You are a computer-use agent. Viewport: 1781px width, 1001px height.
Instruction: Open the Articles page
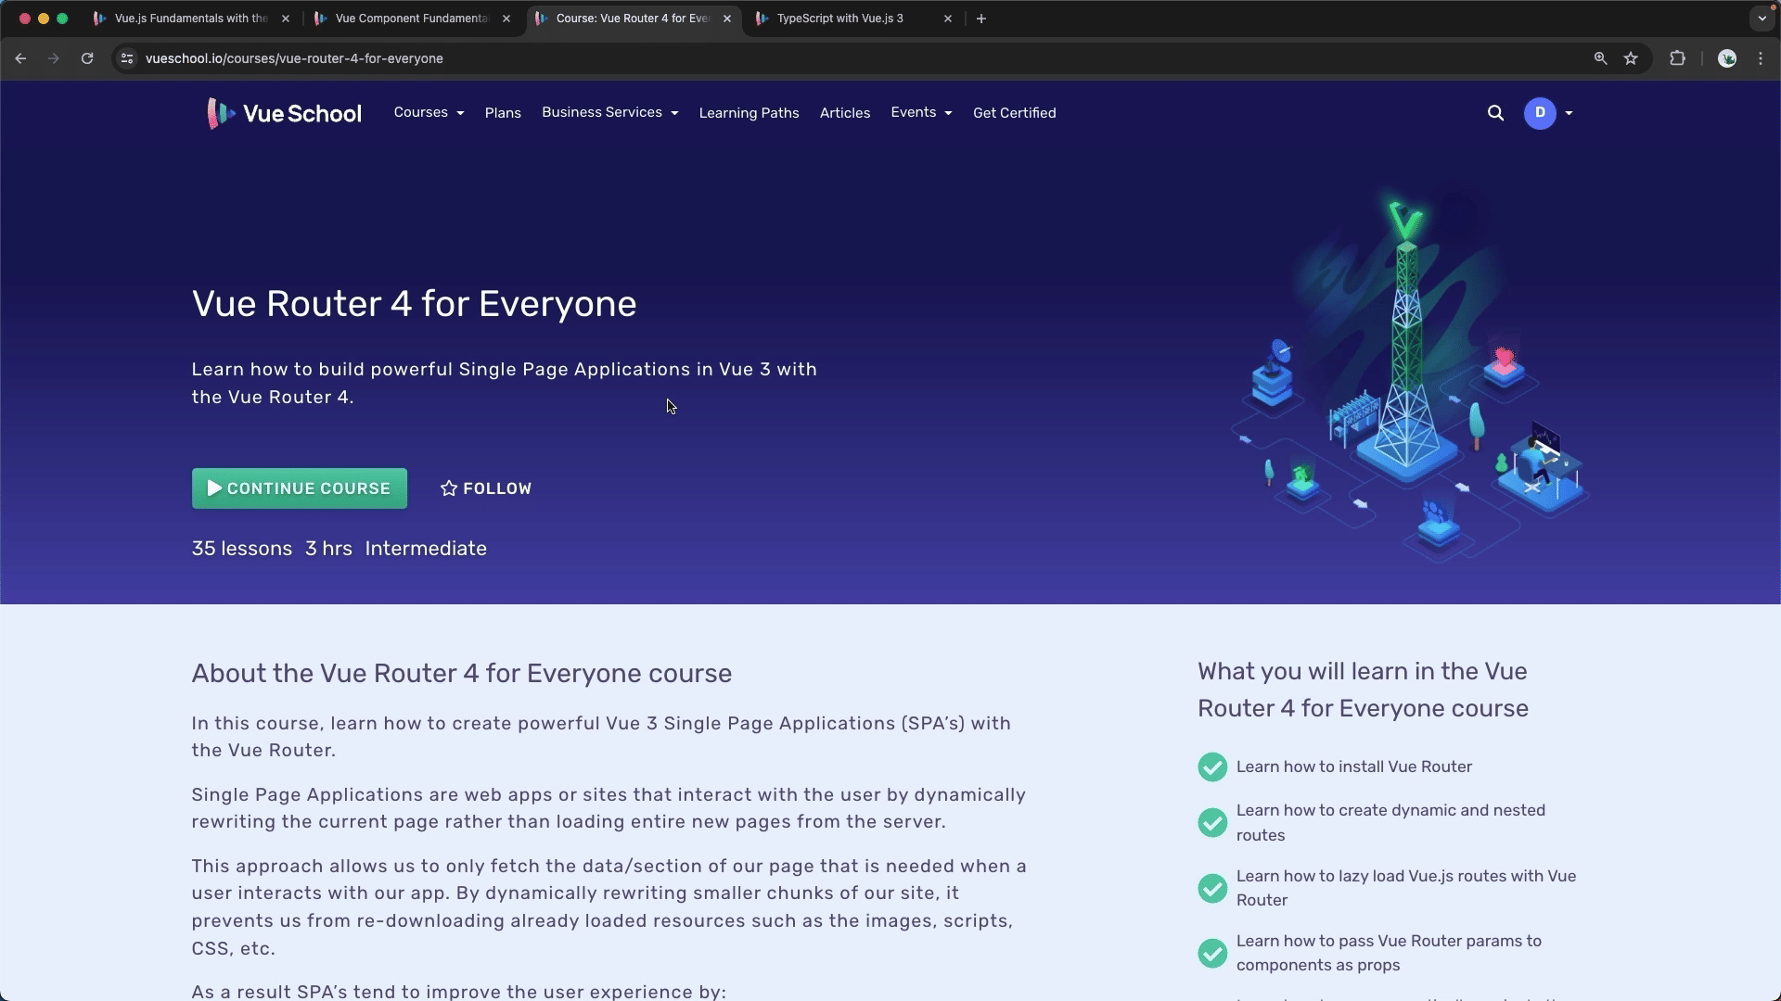pos(845,113)
